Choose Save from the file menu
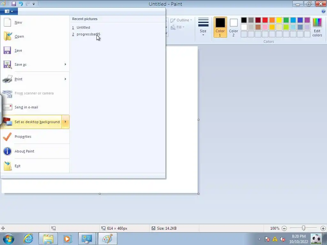 [x=34, y=50]
